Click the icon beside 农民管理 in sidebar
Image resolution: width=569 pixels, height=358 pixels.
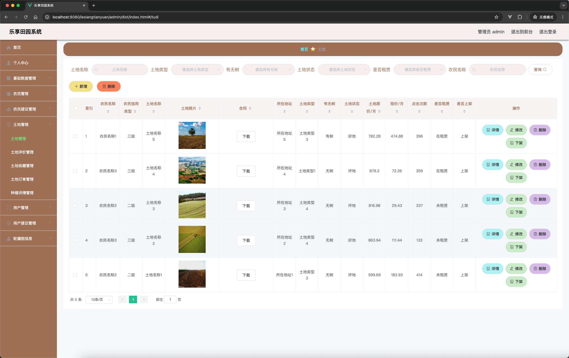9,94
